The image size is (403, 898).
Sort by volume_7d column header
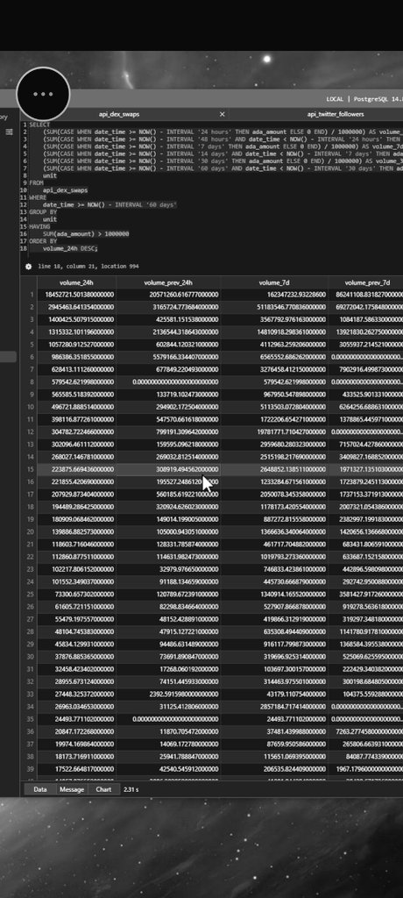tap(273, 282)
